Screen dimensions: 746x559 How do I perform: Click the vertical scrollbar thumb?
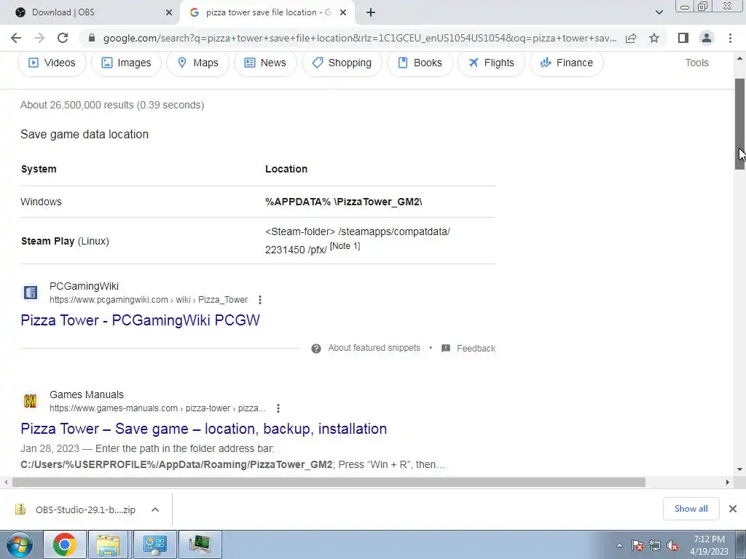(x=740, y=124)
